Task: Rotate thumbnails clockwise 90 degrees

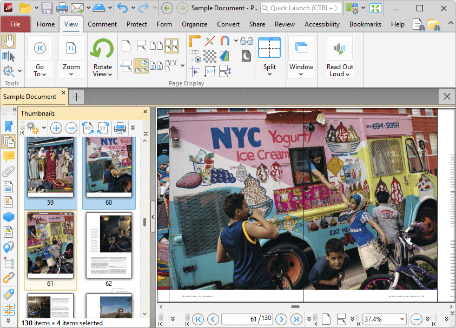Action: click(103, 128)
